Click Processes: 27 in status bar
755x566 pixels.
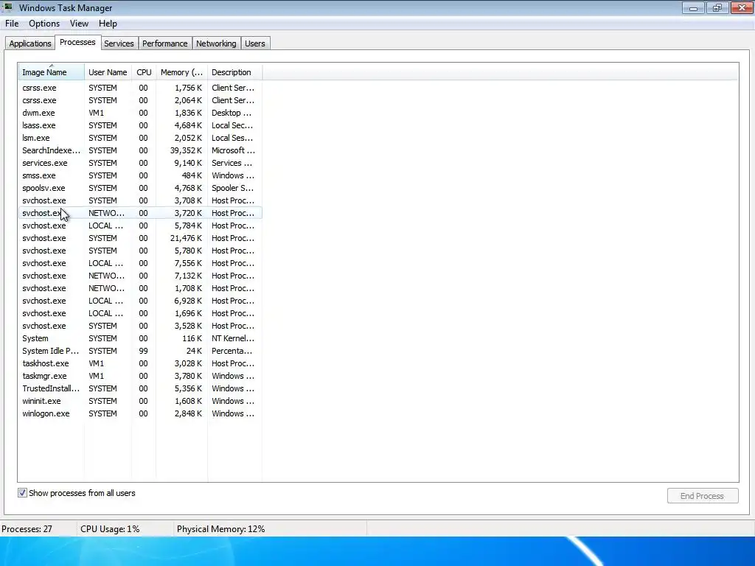point(27,529)
